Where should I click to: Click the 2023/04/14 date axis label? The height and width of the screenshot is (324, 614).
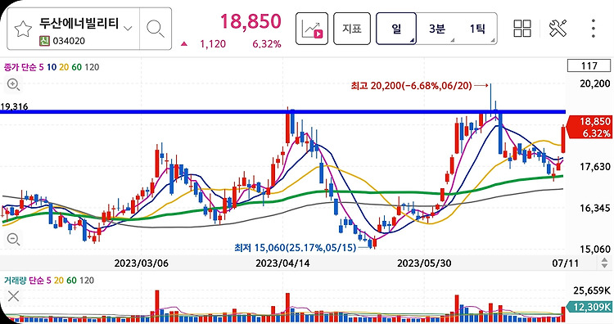tap(282, 263)
